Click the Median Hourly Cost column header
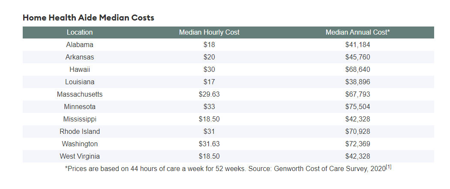450x189 pixels. [x=209, y=32]
